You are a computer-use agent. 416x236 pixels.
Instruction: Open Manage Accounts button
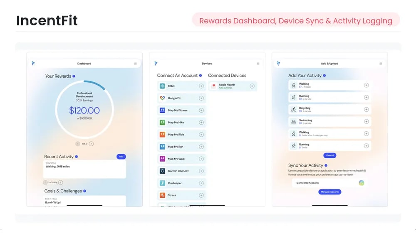(x=330, y=192)
